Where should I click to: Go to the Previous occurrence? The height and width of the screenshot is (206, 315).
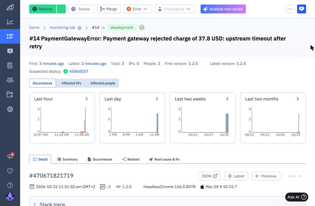(x=266, y=176)
